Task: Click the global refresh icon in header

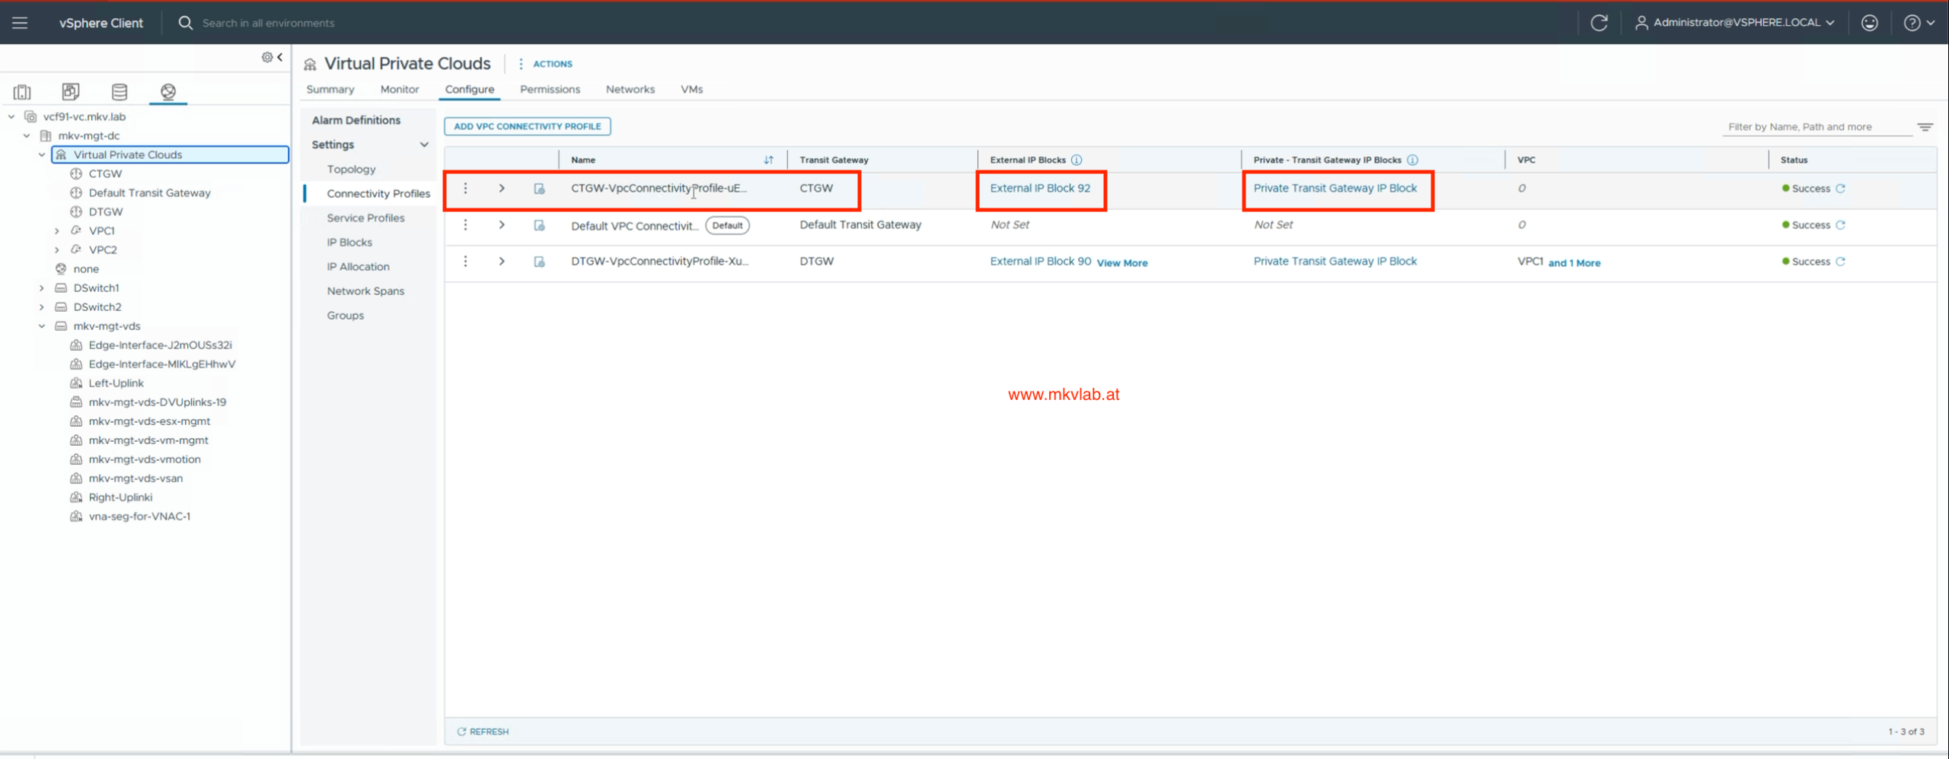Action: (x=1599, y=23)
